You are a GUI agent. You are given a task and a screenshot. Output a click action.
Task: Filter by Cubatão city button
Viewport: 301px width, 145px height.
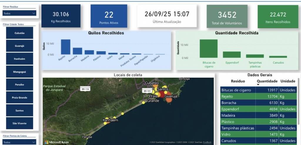coord(20,33)
